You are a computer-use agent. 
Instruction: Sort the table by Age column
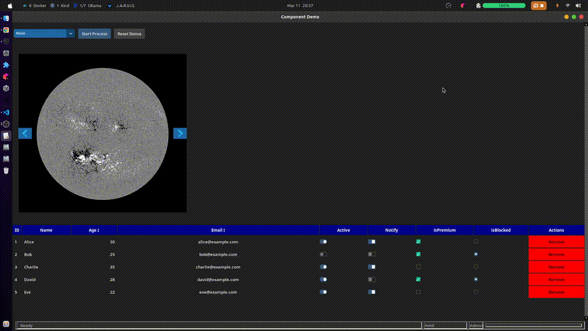pos(94,230)
